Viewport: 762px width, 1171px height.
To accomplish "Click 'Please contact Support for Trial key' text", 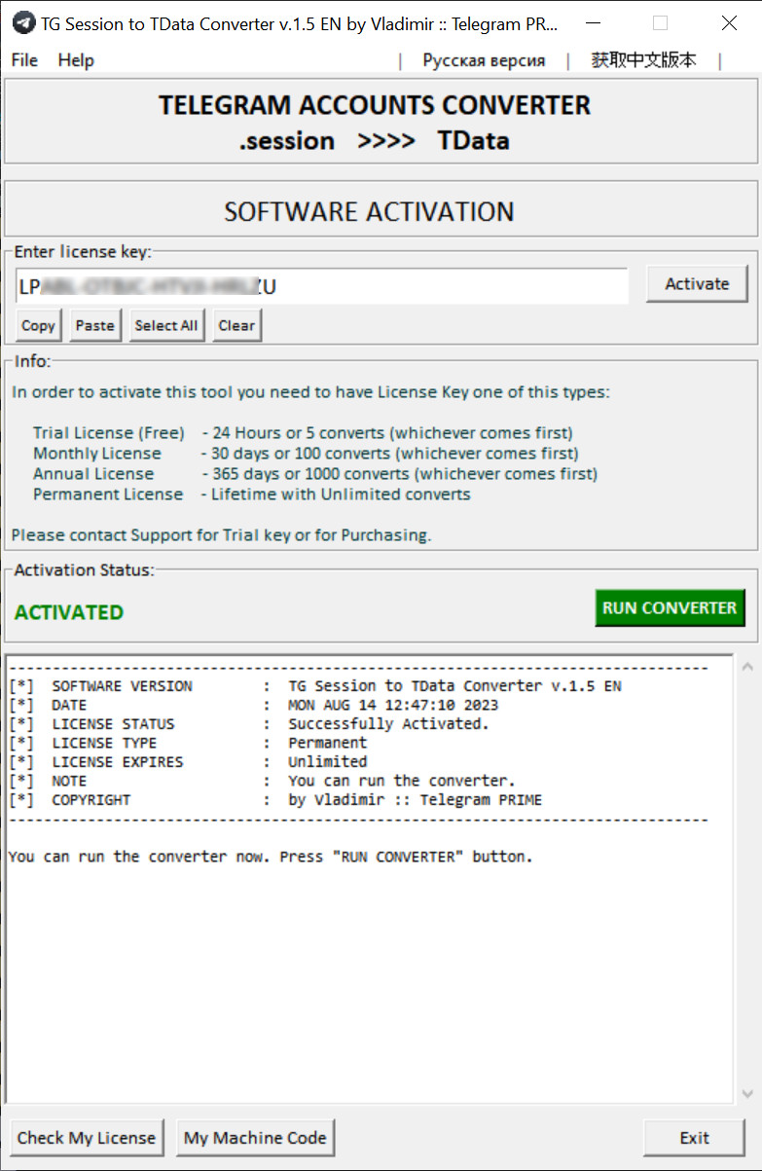I will tap(221, 534).
